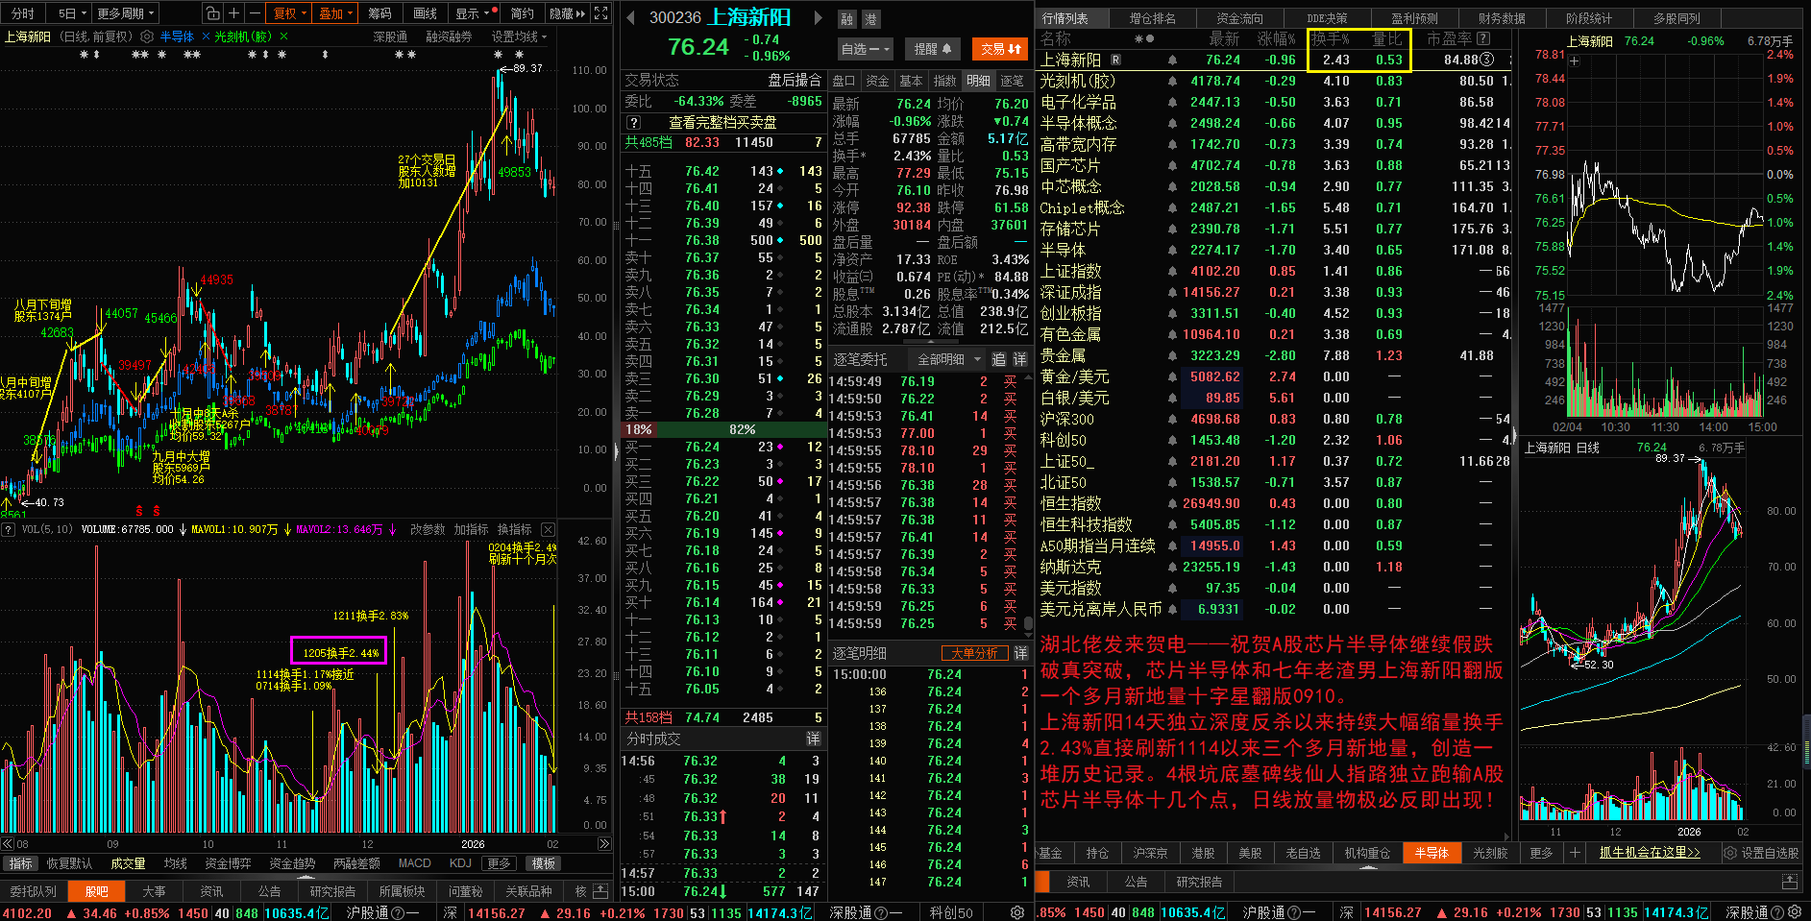Click the orange 交易 trade button
The image size is (1811, 921).
1001,49
